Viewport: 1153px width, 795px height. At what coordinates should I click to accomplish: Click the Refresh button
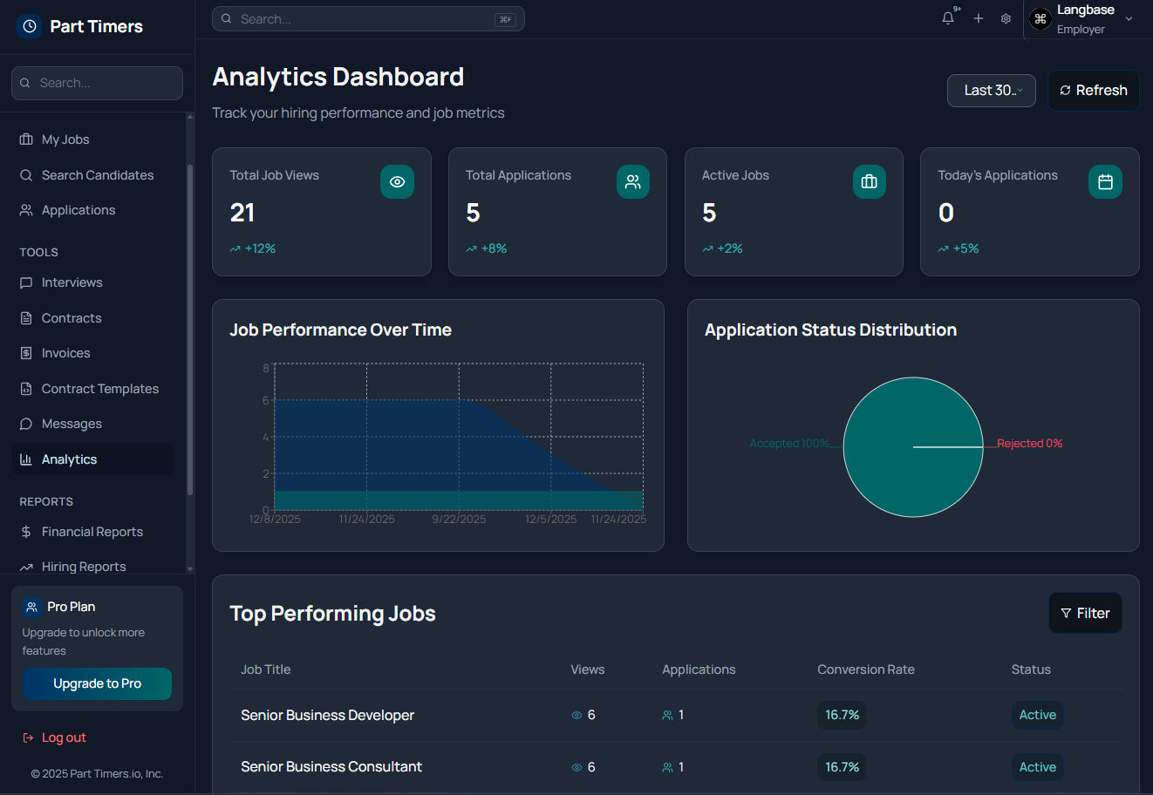1093,90
